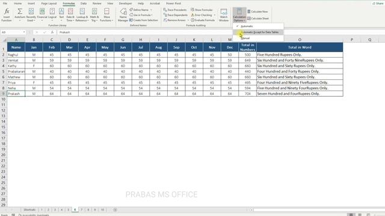Click the horizontal scrollbar left arrow
Screen dimensions: 385x216
pyautogui.click(x=251, y=210)
